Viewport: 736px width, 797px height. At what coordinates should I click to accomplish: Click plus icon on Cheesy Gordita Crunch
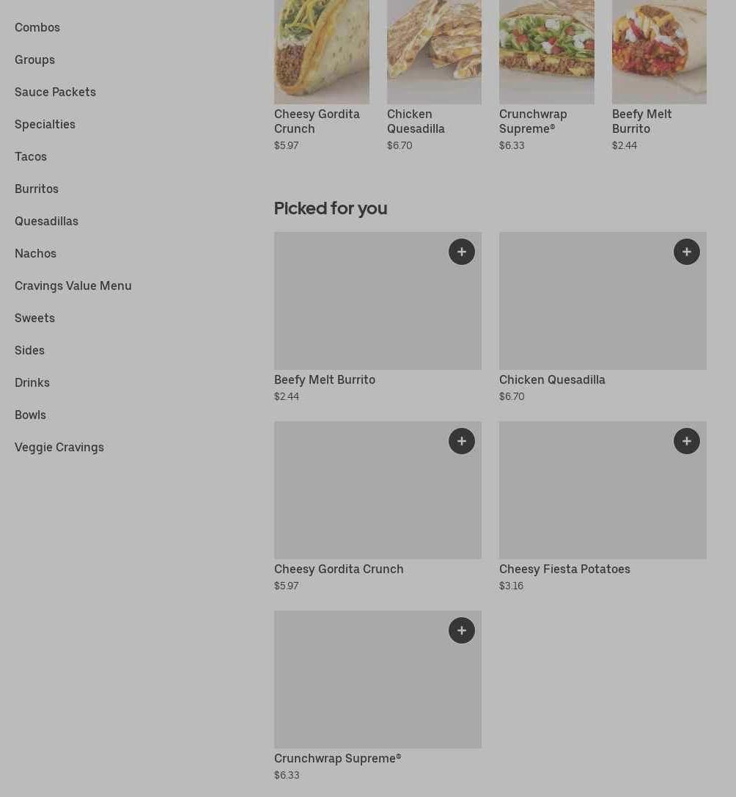pyautogui.click(x=461, y=441)
